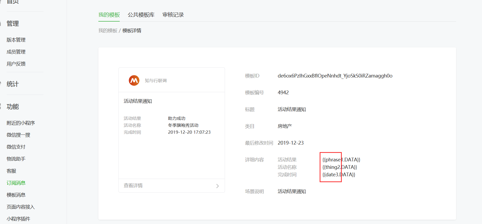
Task: Switch to the 公共模板库 tab
Action: click(x=141, y=15)
